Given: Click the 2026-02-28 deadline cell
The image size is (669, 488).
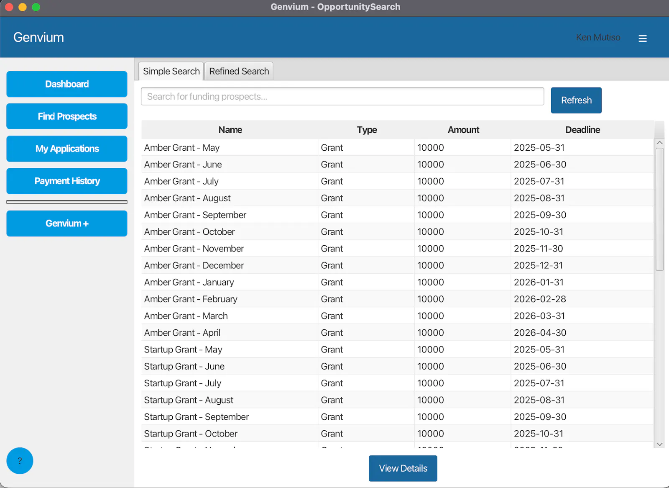Looking at the screenshot, I should 582,299.
